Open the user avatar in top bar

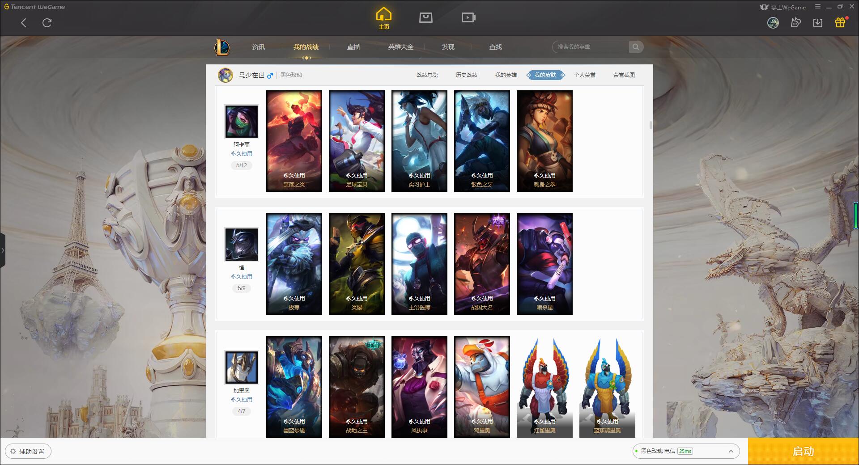[773, 23]
